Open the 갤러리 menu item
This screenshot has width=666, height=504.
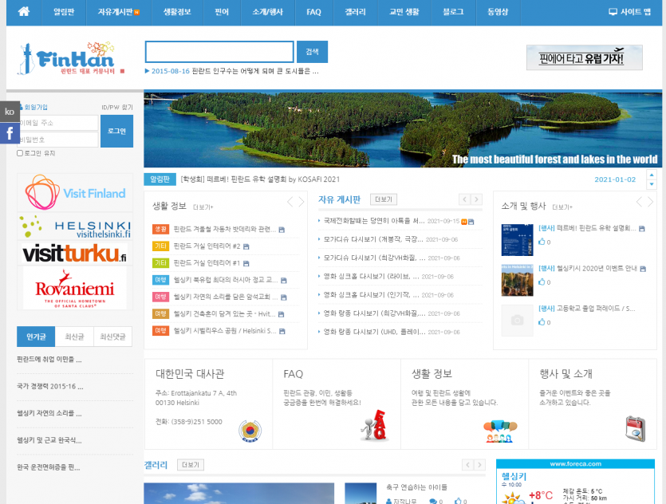click(x=356, y=12)
